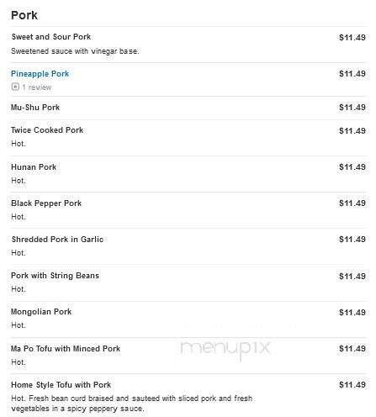Click the Sweetened sauce description text
Image resolution: width=376 pixels, height=417 pixels.
(x=75, y=51)
